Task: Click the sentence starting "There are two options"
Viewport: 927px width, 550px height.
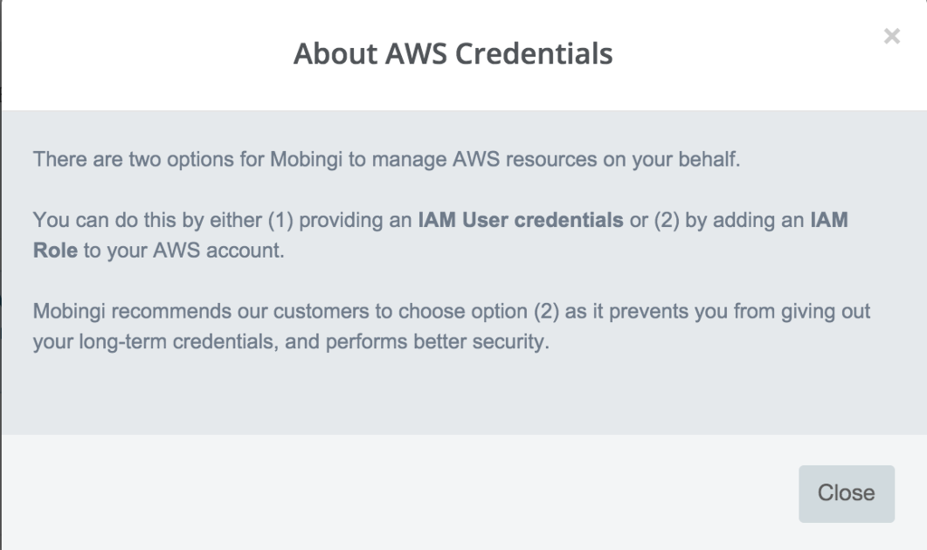Action: pyautogui.click(x=387, y=160)
